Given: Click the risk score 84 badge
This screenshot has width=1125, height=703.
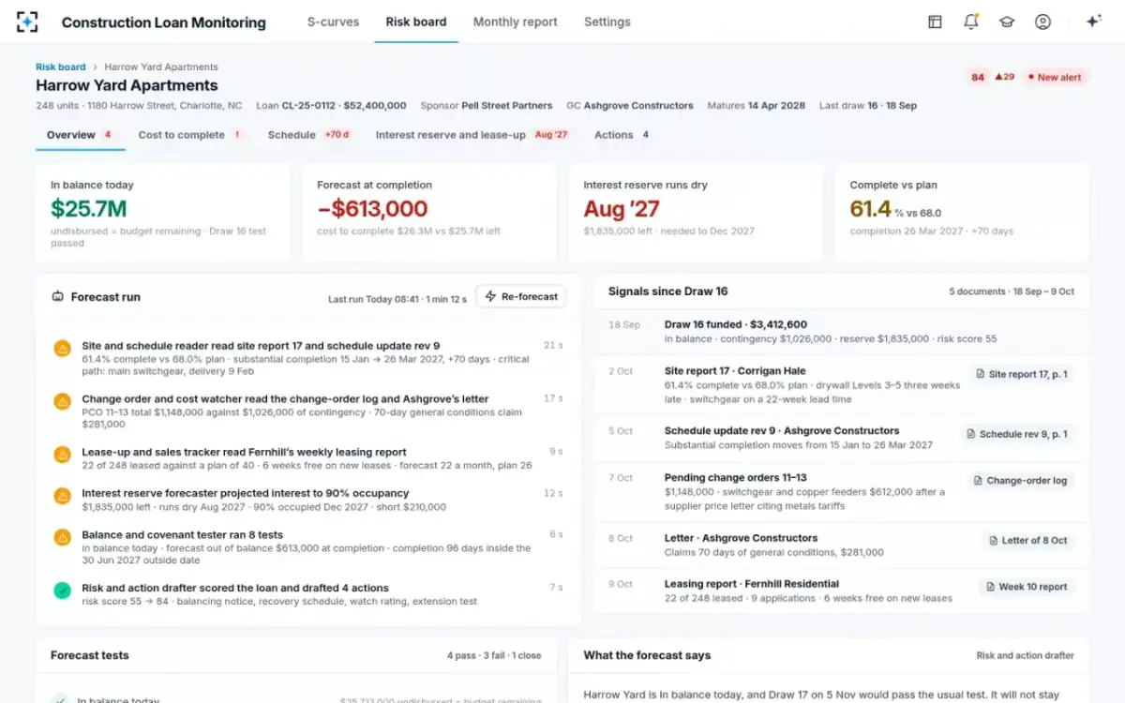Looking at the screenshot, I should 978,77.
